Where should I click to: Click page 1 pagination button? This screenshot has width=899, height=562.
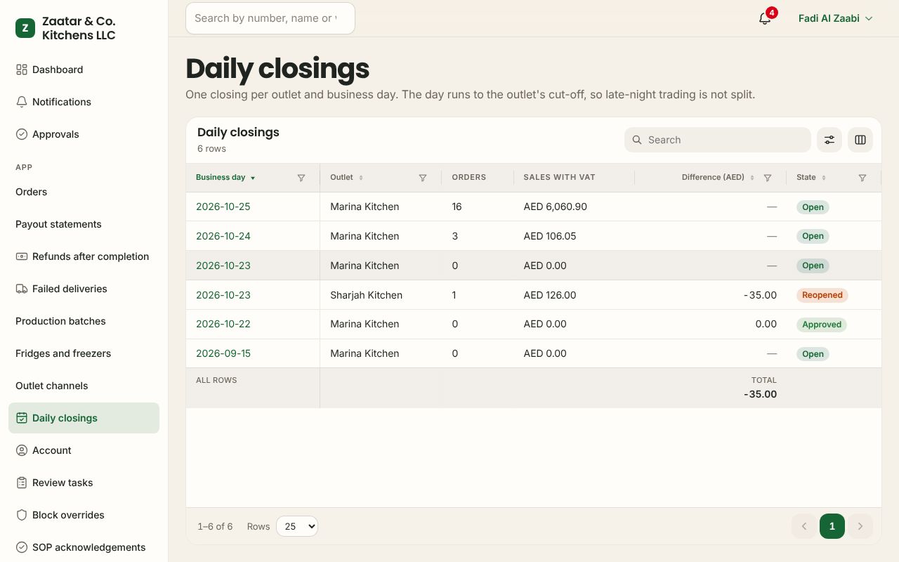(832, 526)
